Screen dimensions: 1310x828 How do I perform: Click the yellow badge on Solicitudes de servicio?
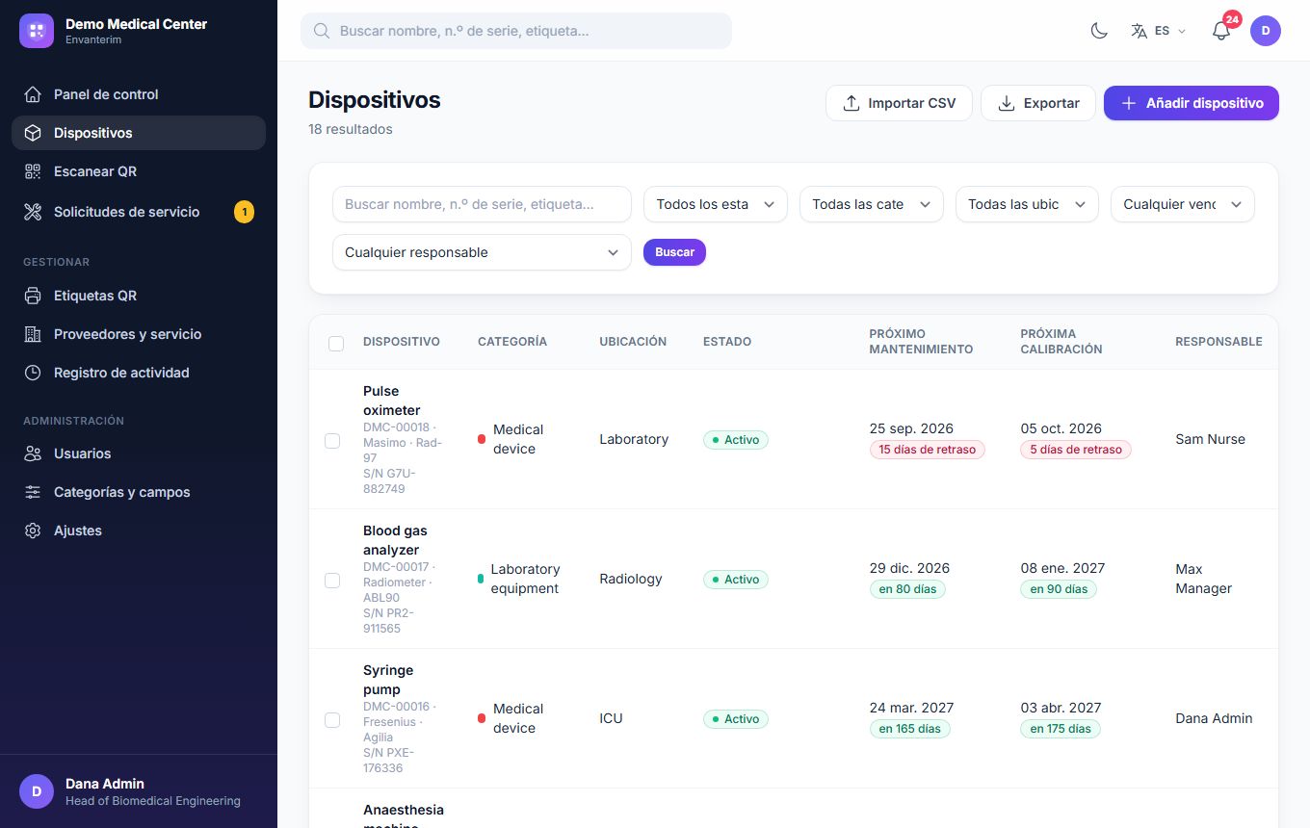[245, 212]
